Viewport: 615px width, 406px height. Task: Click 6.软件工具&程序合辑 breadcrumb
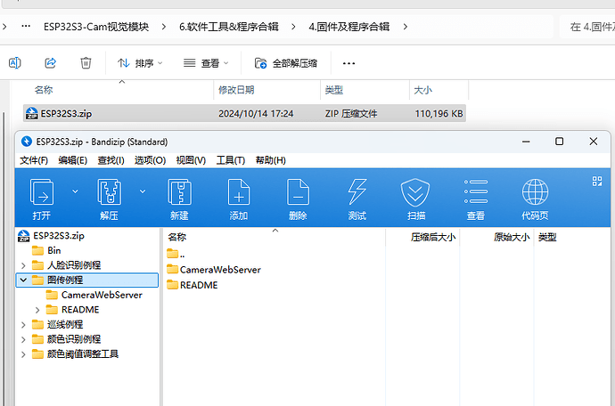click(229, 27)
